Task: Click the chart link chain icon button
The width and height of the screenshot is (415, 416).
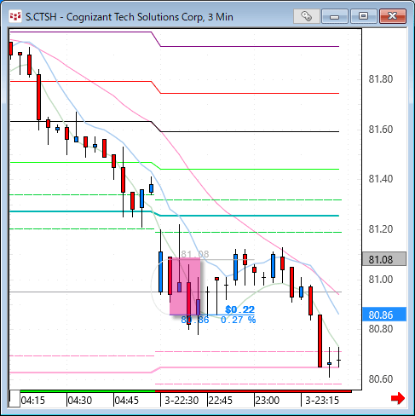Action: tap(306, 16)
